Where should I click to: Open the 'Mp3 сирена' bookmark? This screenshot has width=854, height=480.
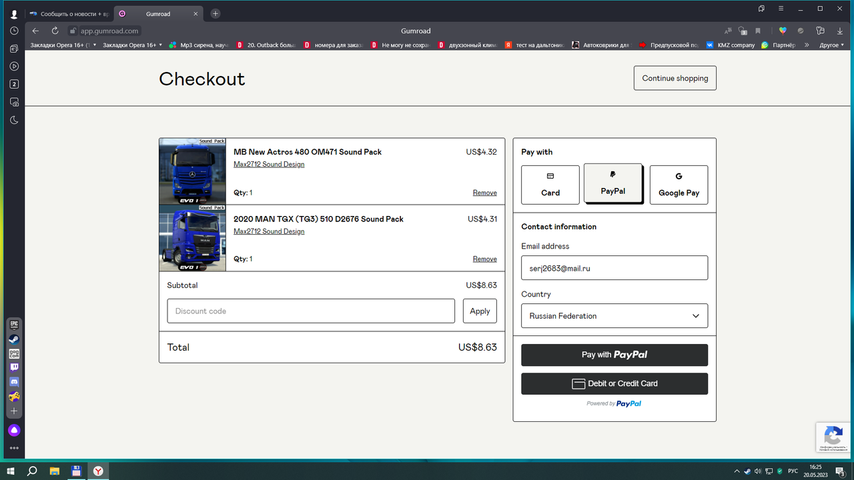coord(199,45)
